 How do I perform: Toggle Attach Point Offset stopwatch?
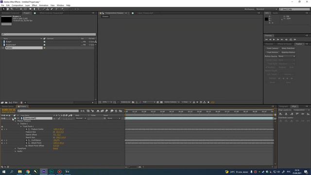[26, 146]
